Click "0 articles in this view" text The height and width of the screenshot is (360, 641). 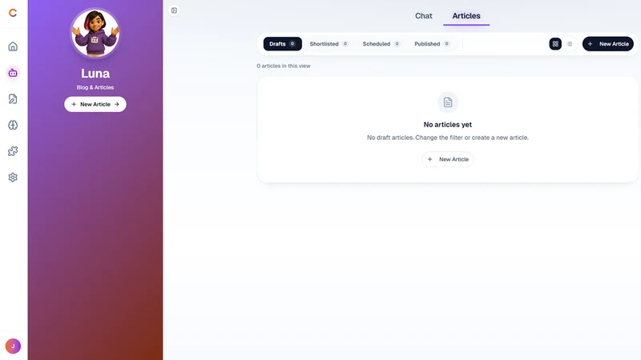[284, 66]
